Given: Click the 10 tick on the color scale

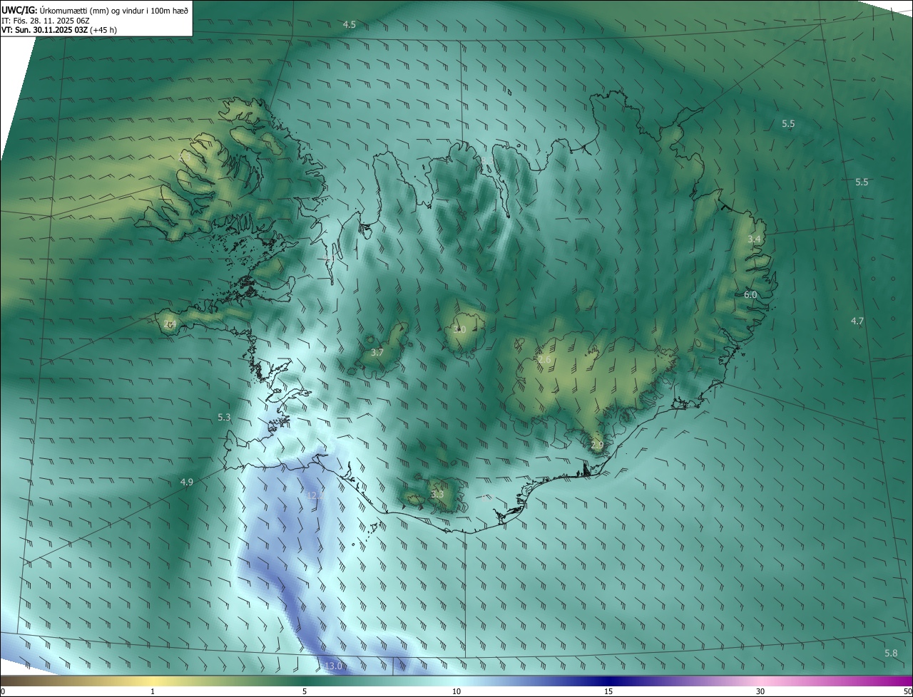Looking at the screenshot, I should tap(456, 691).
